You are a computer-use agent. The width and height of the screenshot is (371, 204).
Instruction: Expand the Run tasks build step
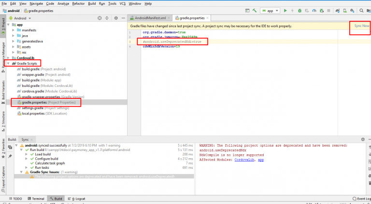pos(27,167)
